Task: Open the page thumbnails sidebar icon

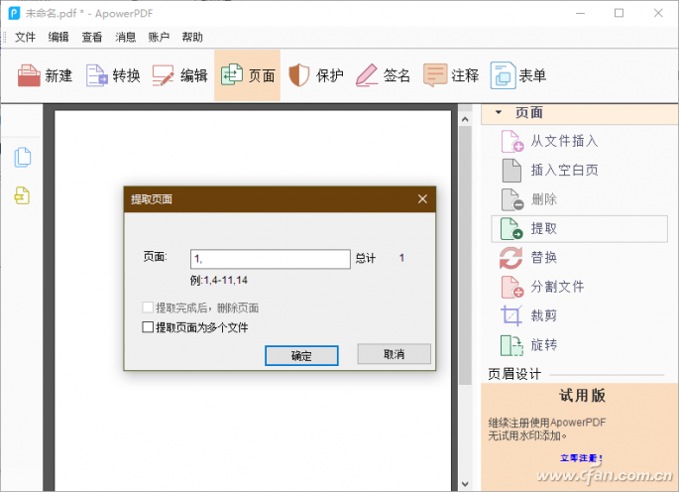Action: click(23, 157)
